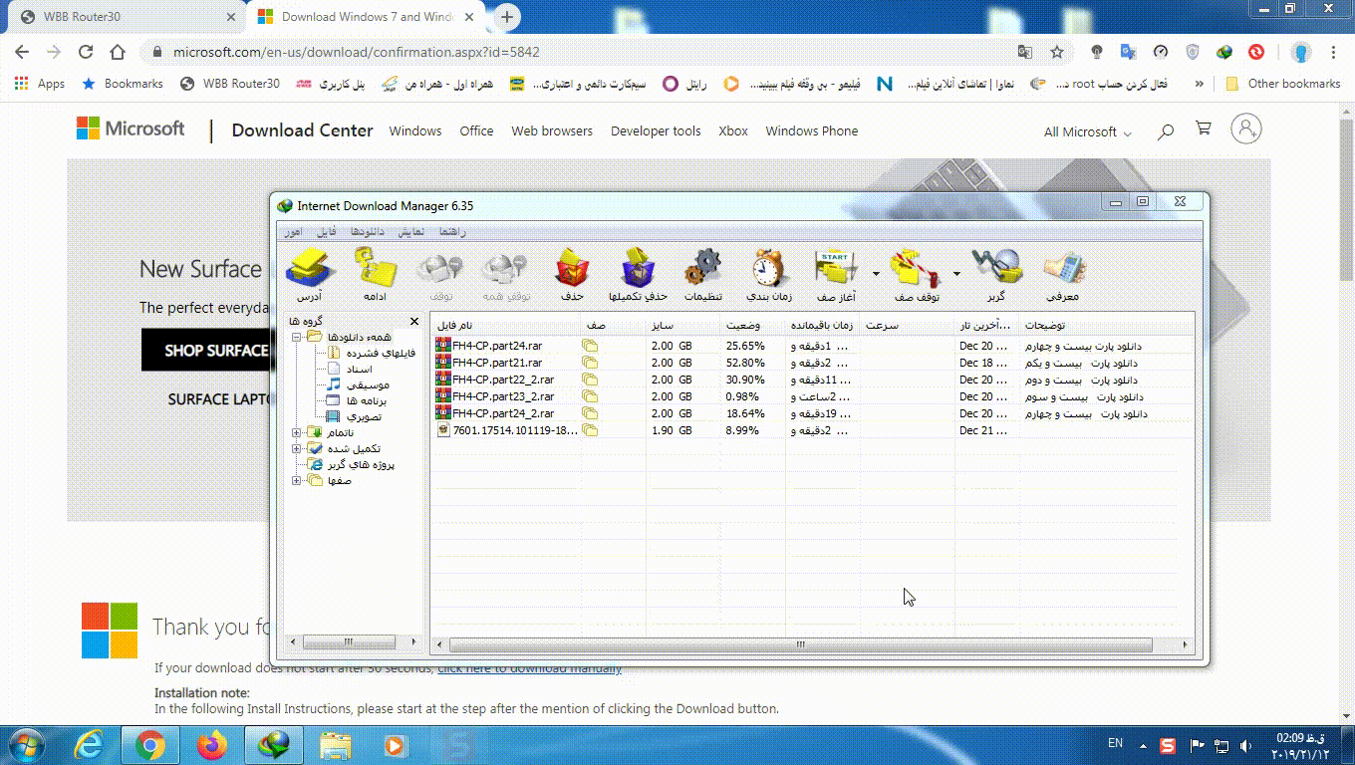1355x765 pixels.
Task: Click Windows link in Download Center nav
Action: 415,130
